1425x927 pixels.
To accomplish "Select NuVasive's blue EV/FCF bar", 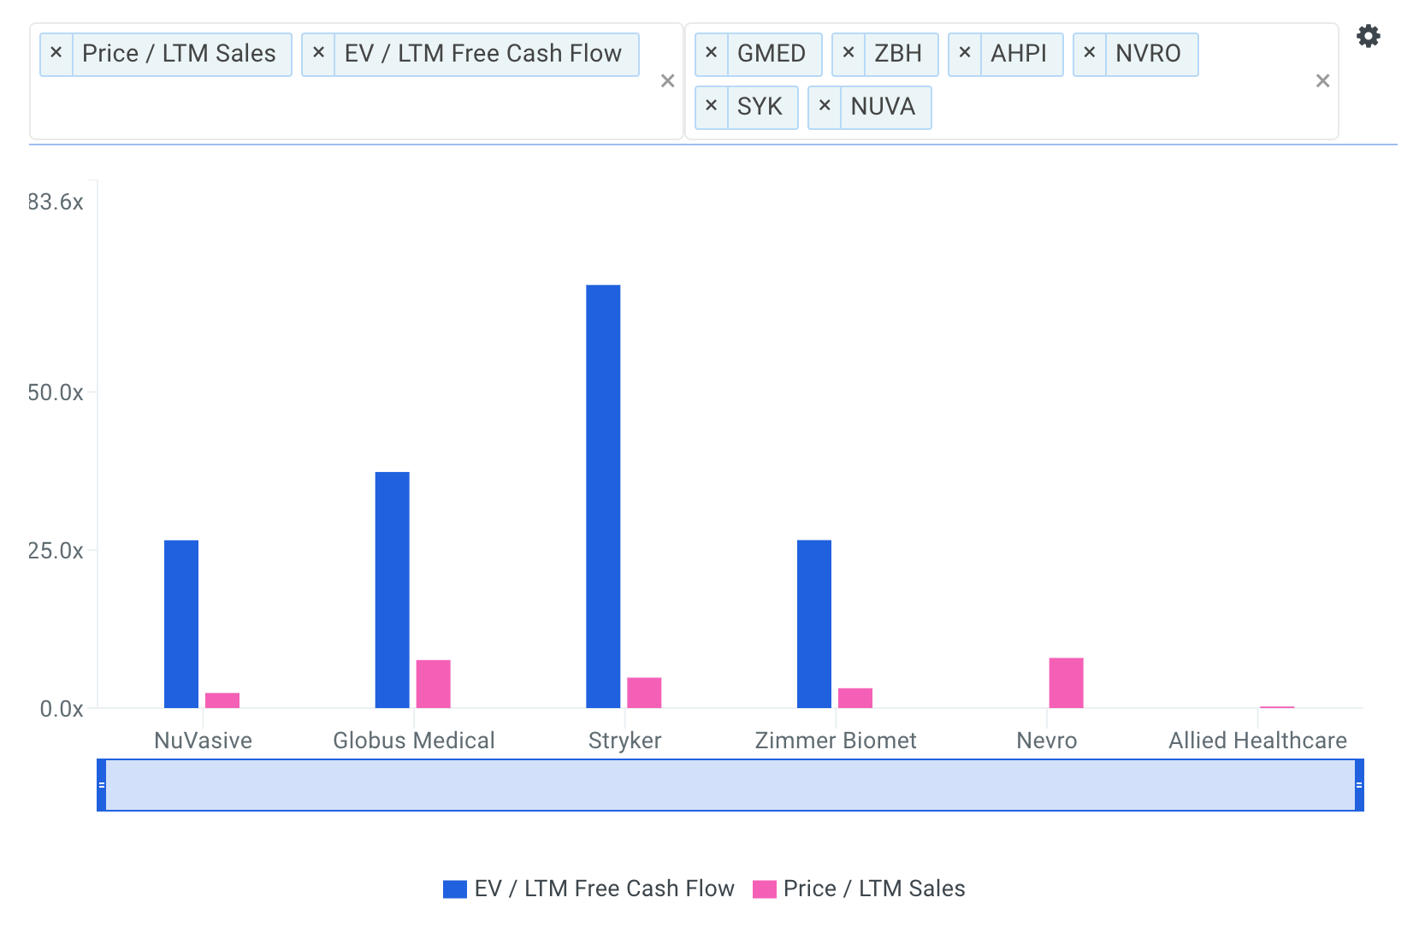I will pos(181,624).
